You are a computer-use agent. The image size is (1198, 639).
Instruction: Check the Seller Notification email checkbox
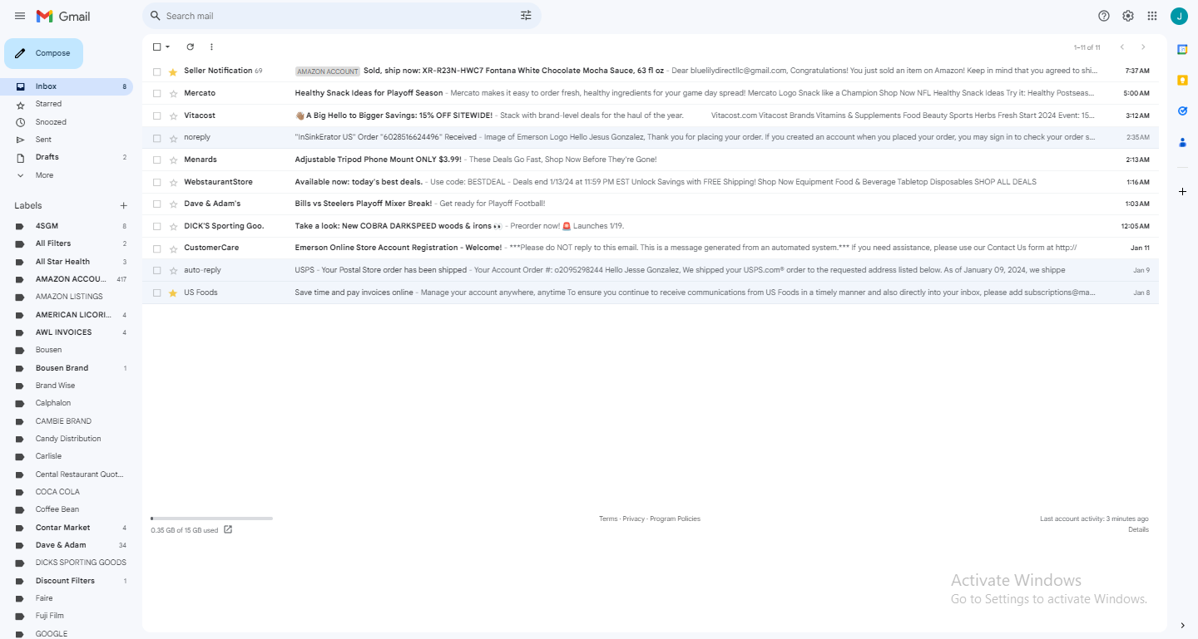156,71
